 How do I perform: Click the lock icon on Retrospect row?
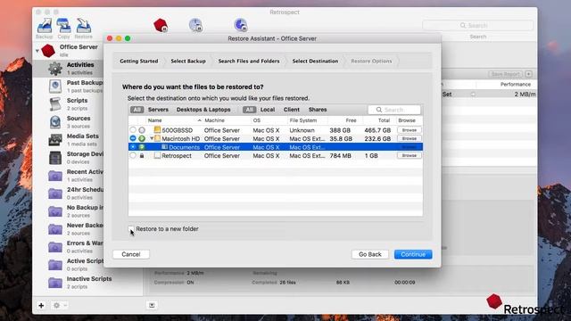pos(142,155)
